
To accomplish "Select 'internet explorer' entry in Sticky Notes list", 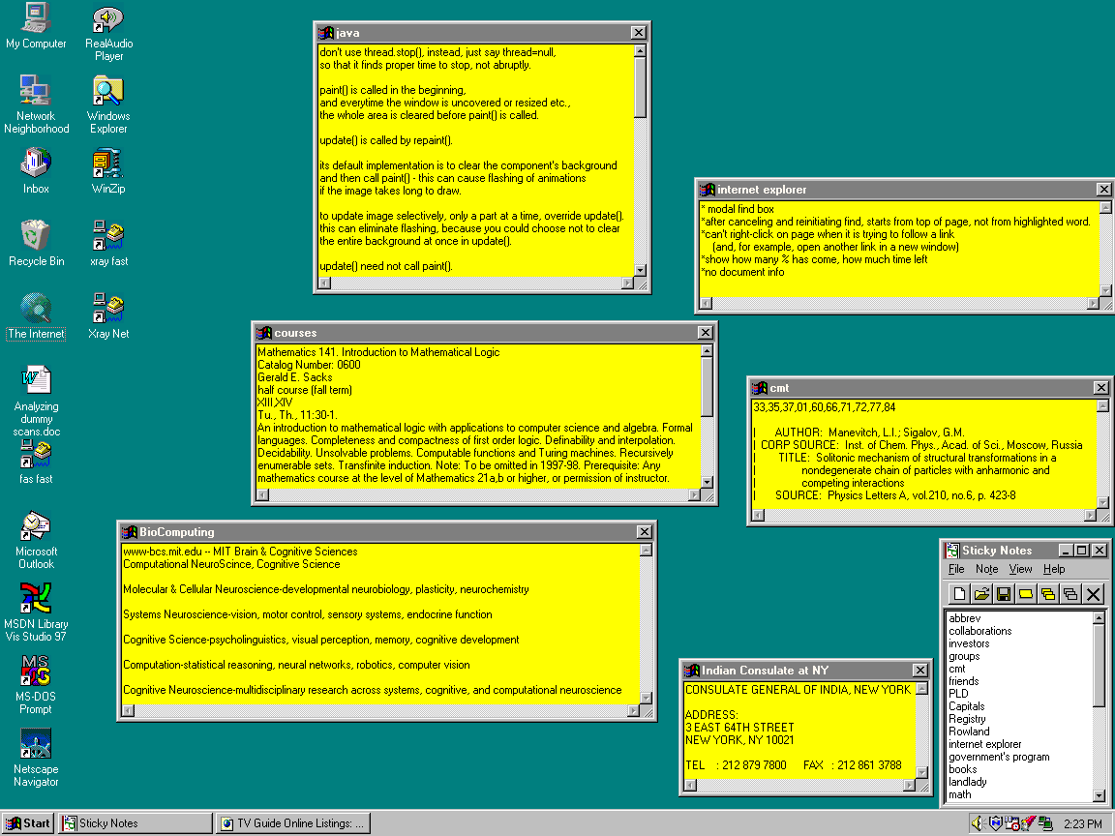I will tap(985, 744).
